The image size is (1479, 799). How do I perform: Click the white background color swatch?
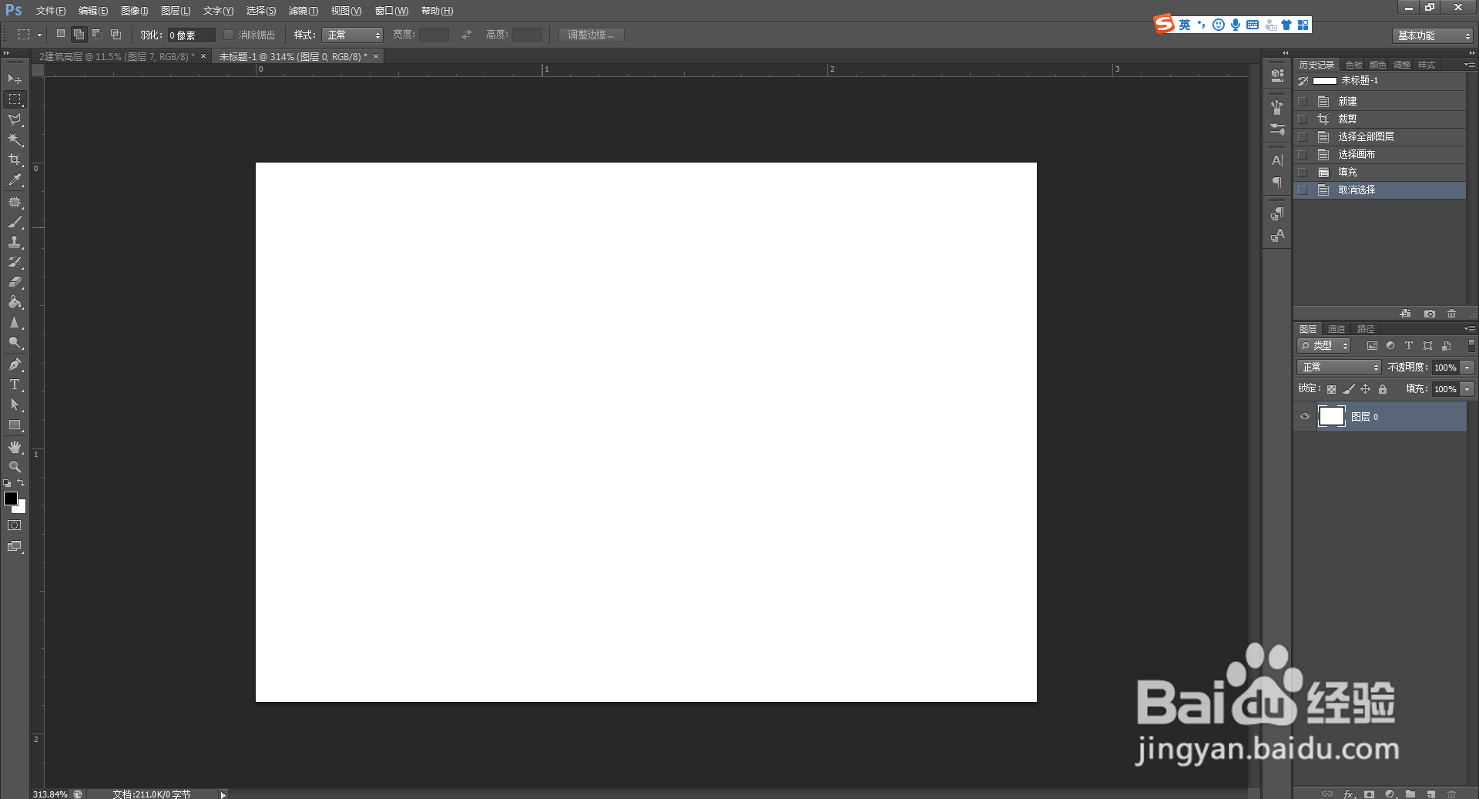(22, 509)
